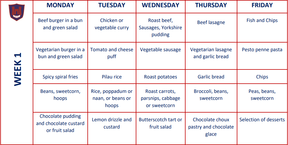Click the WEEK 1 vertical label
This screenshot has width=288, height=145.
tap(18, 69)
